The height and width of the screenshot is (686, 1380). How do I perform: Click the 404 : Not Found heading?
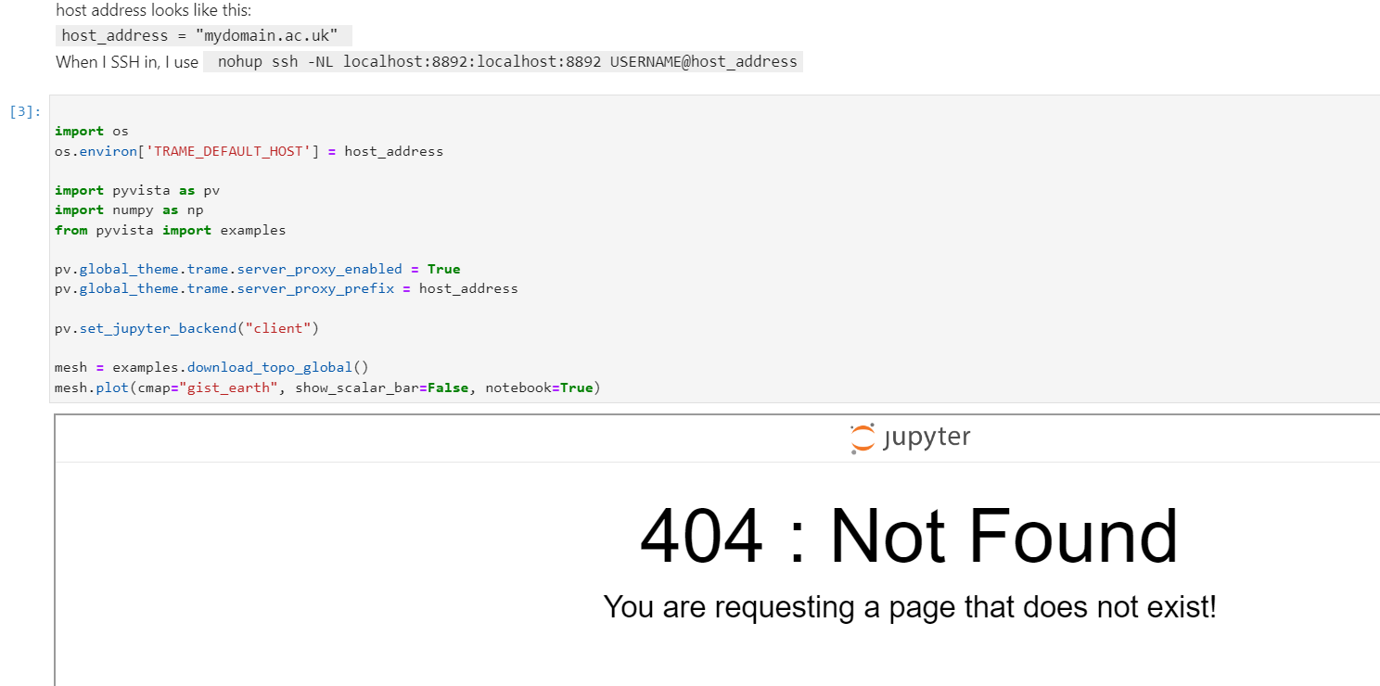(x=910, y=536)
